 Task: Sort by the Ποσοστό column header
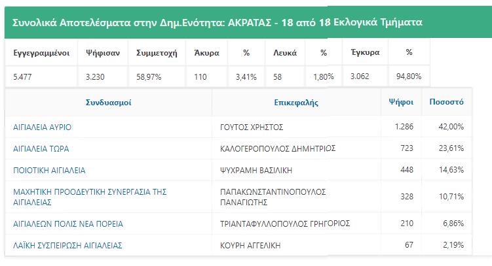pos(446,103)
